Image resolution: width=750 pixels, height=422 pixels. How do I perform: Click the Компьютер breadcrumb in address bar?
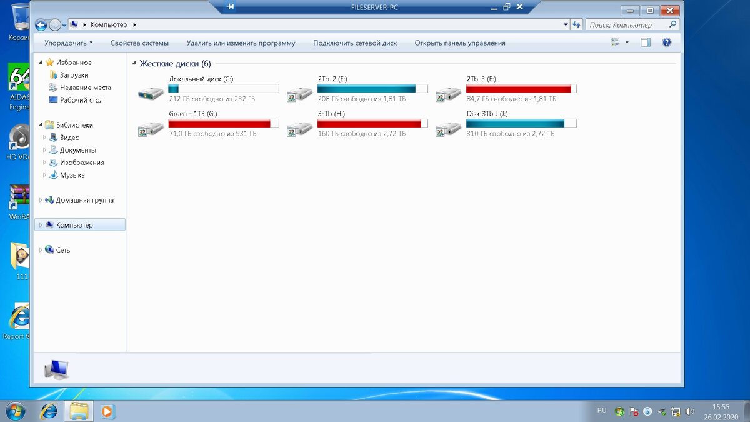[x=109, y=25]
